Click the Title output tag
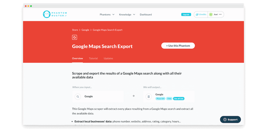Viewport: 267px width, 129px height. (169, 99)
